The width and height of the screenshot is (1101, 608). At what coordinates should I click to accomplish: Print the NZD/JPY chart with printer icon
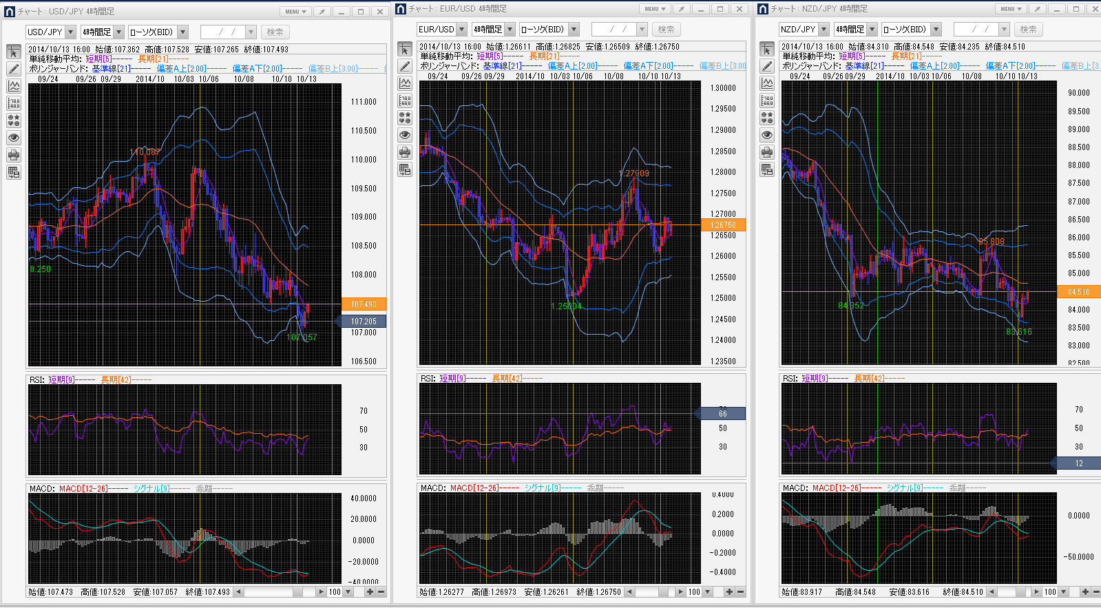coord(767,152)
